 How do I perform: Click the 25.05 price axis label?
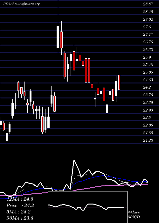(x=148, y=72)
